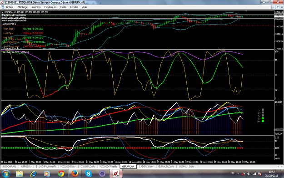Switch to the USDCHF,H1 chart tab
284x178 pixels.
click(10, 166)
